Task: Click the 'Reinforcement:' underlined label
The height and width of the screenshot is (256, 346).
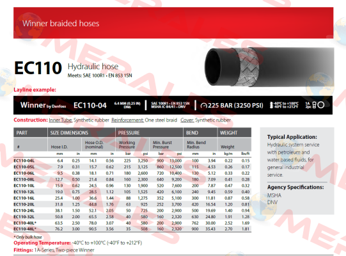Action: click(127, 120)
